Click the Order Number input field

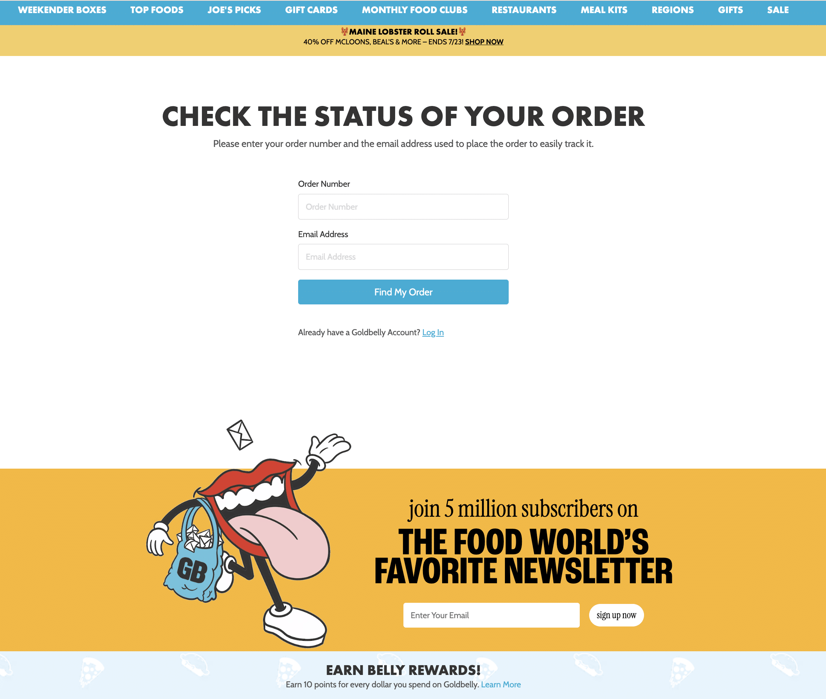point(403,206)
